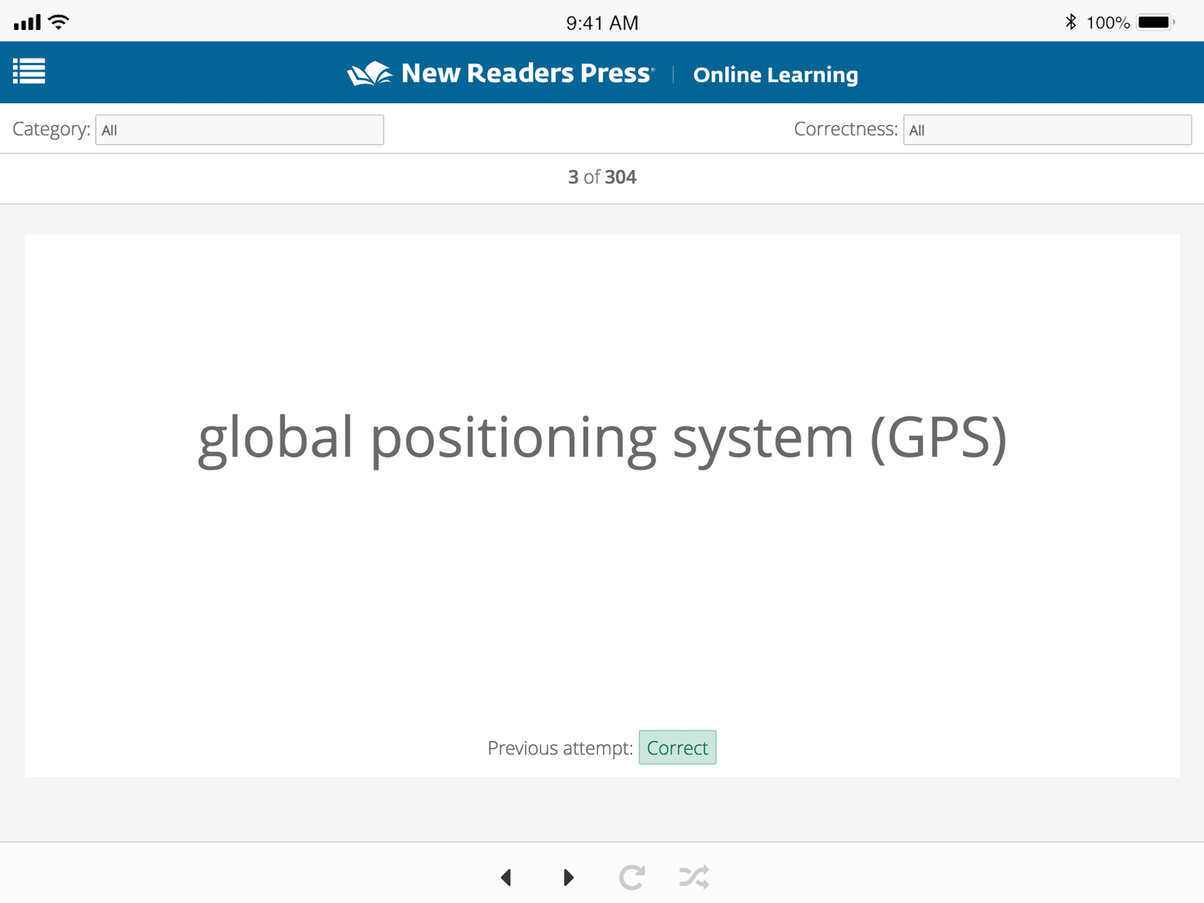Click the Previous attempt label

tap(560, 748)
